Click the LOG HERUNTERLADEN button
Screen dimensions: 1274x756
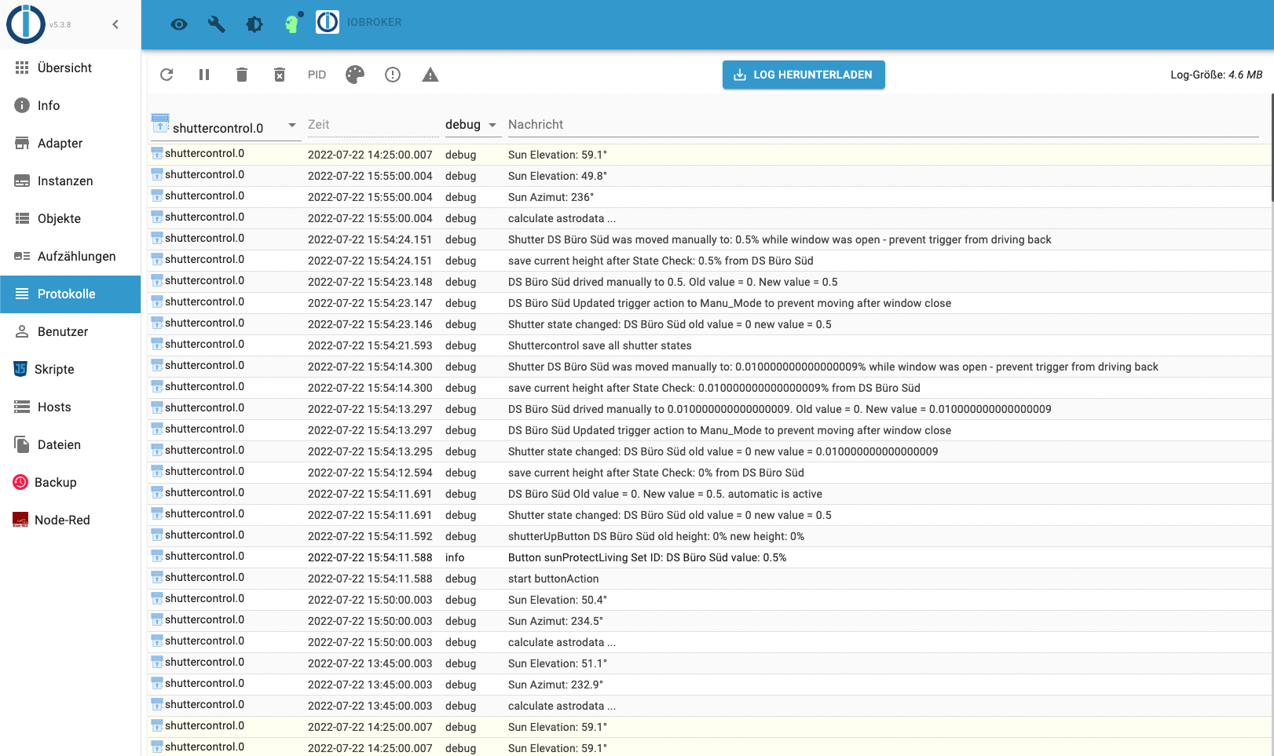coord(804,75)
